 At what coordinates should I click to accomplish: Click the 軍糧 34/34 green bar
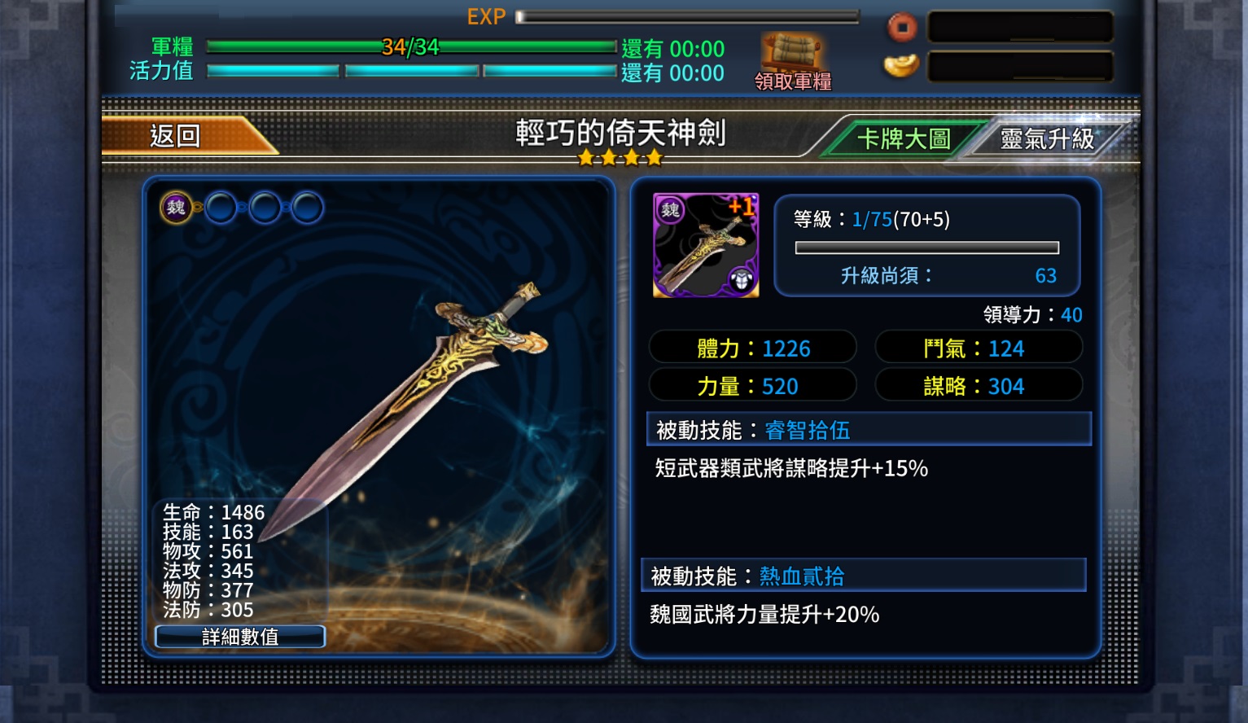tap(411, 47)
